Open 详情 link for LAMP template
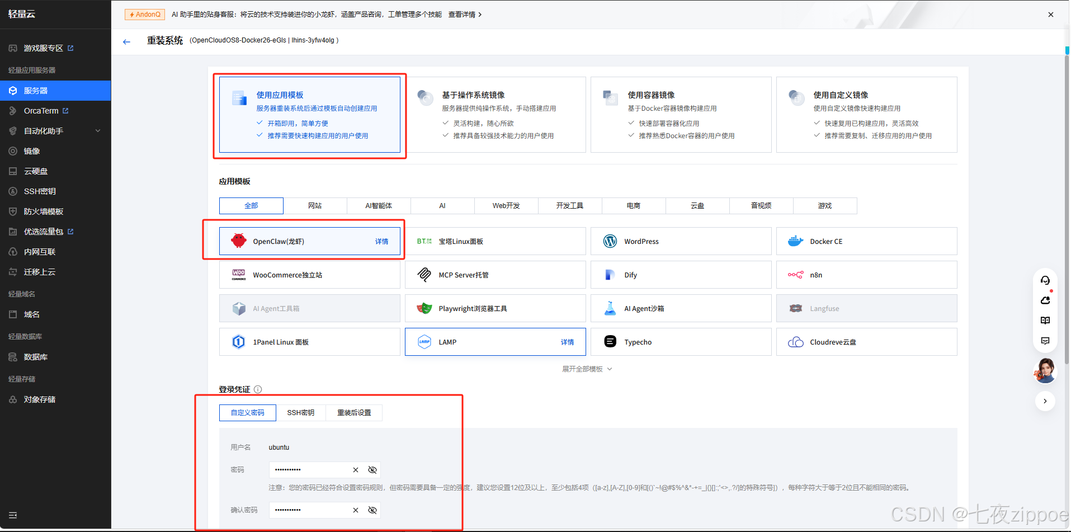Viewport: 1071px width, 532px height. point(567,342)
